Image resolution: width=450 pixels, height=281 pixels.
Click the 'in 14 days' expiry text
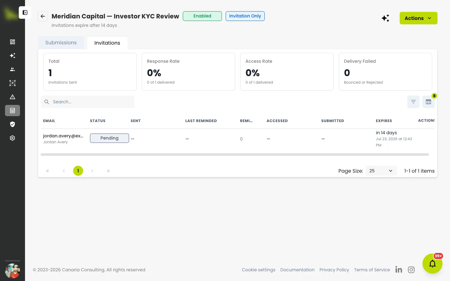pos(386,133)
